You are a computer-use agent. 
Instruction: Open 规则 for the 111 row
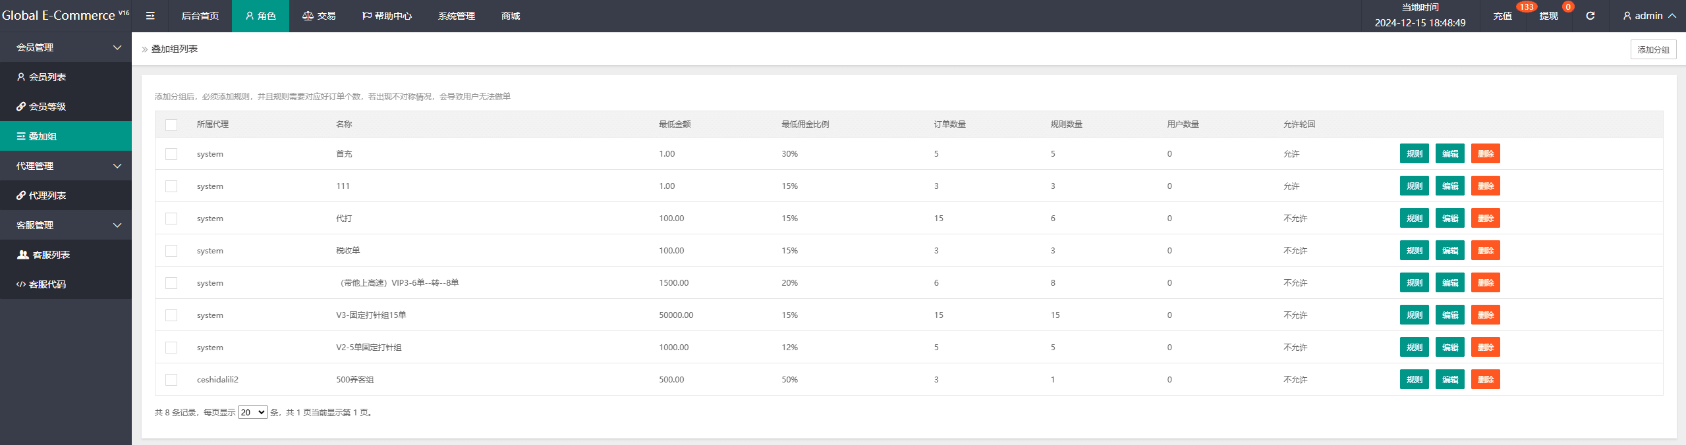1414,186
